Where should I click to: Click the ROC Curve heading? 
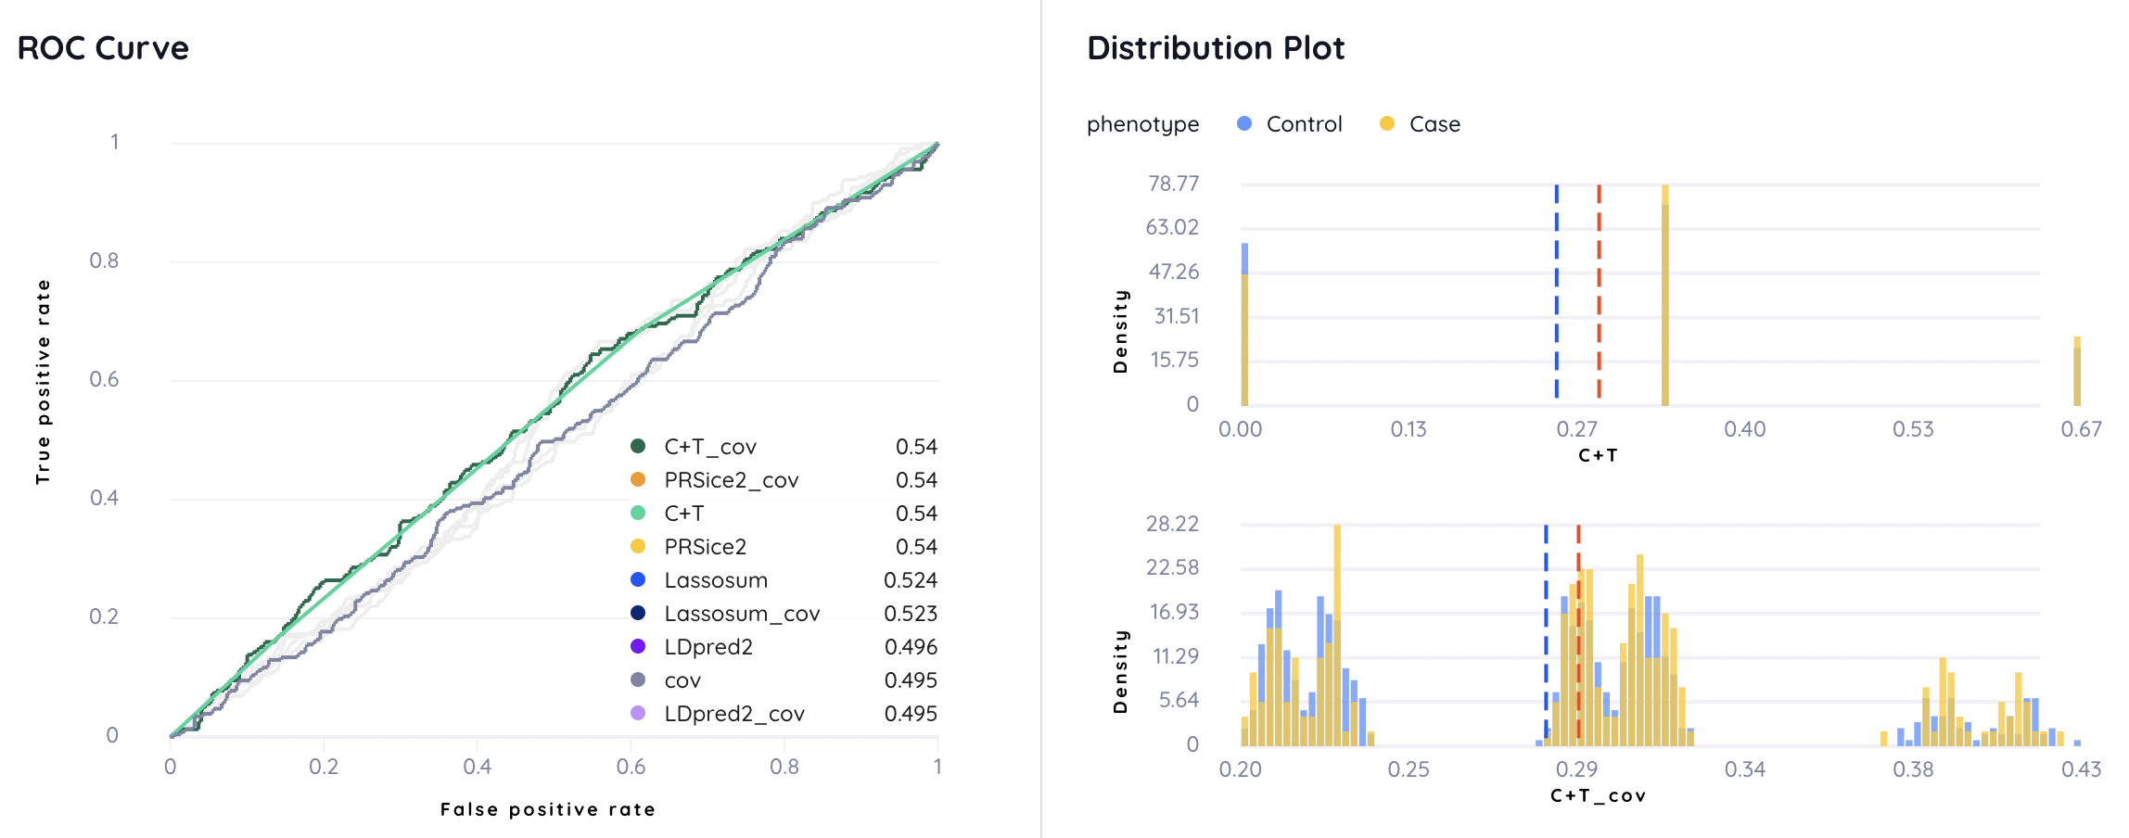tap(103, 48)
